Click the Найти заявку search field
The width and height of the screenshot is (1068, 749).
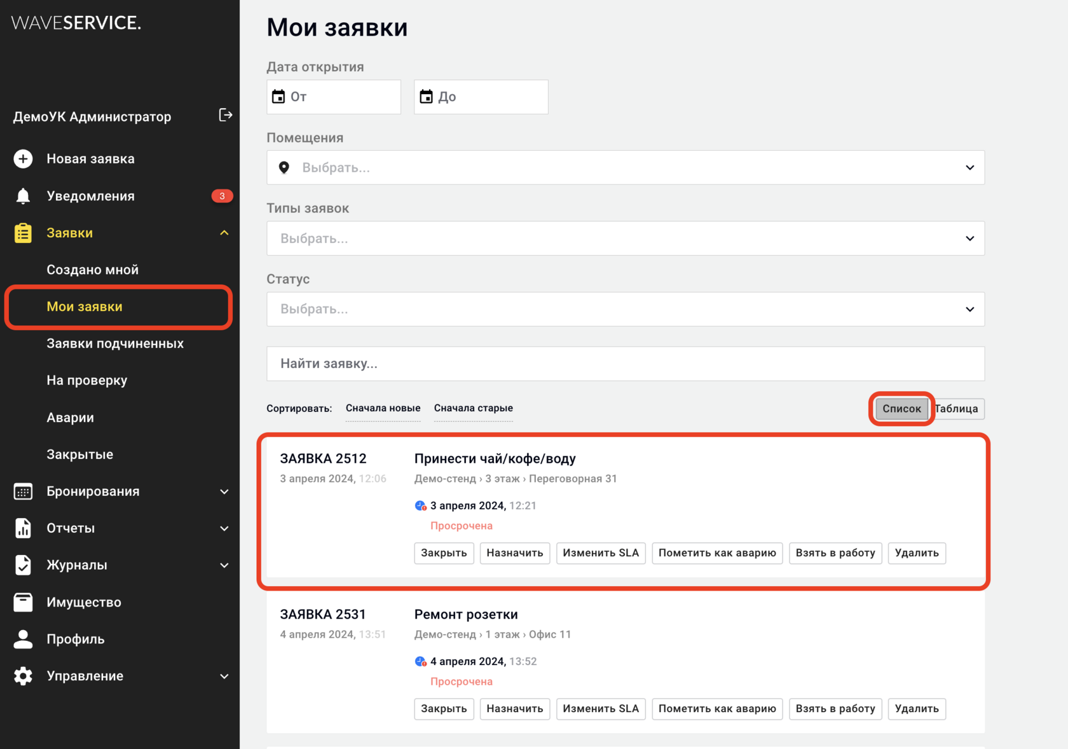pyautogui.click(x=626, y=364)
